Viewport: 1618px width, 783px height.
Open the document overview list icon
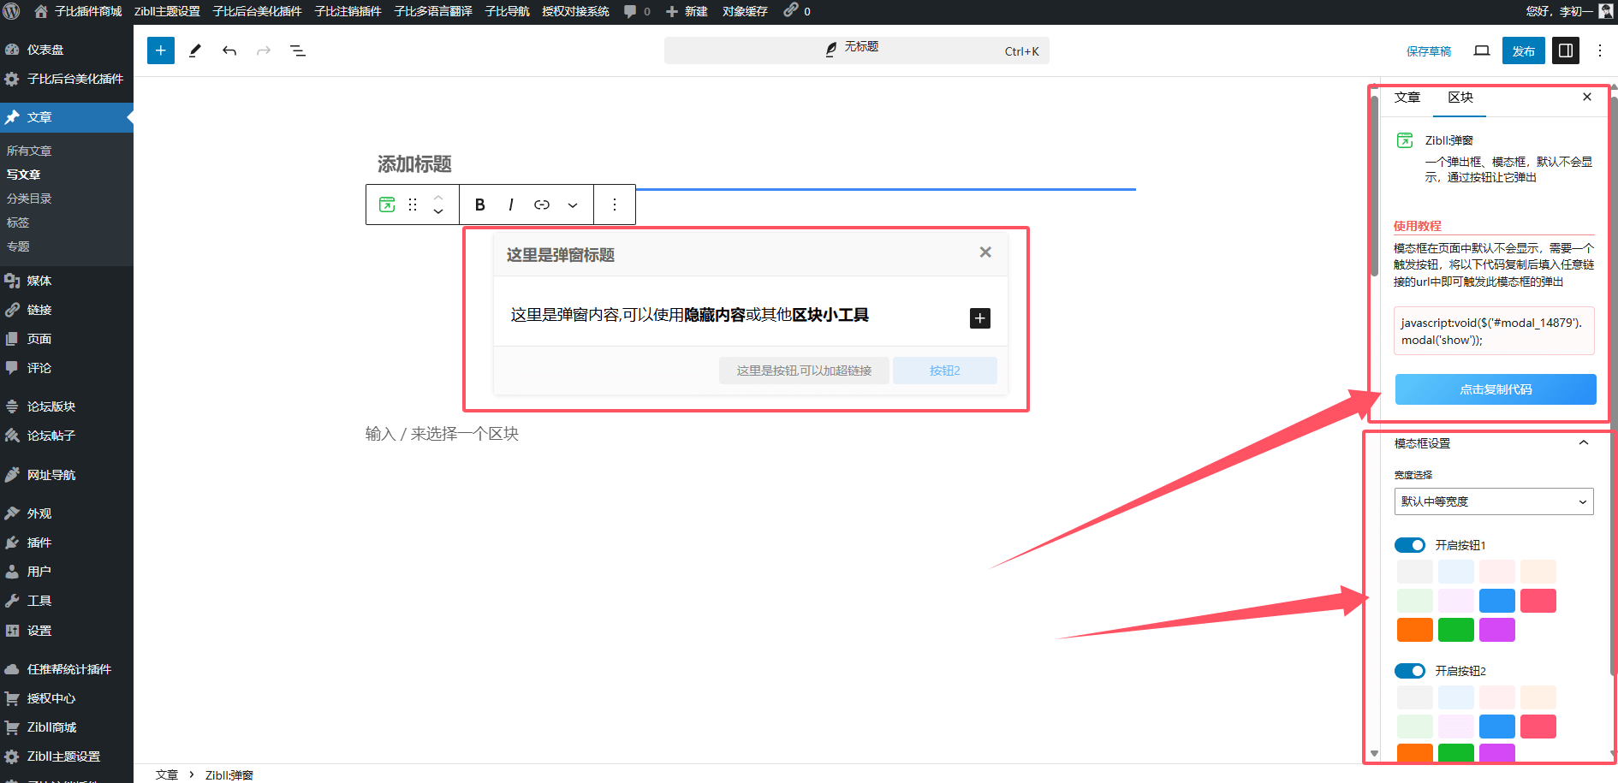pyautogui.click(x=298, y=50)
